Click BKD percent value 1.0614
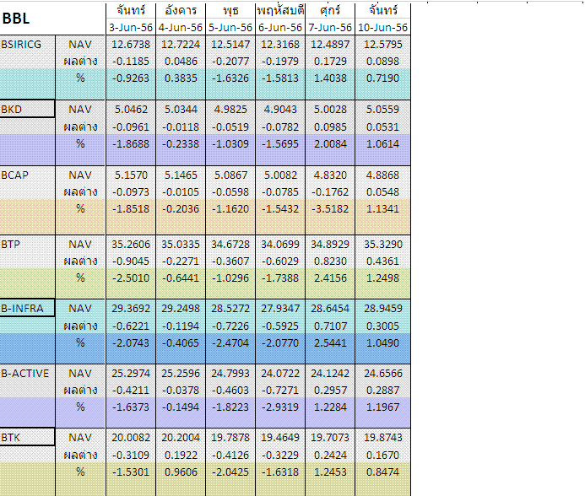This screenshot has height=496, width=585. [382, 143]
